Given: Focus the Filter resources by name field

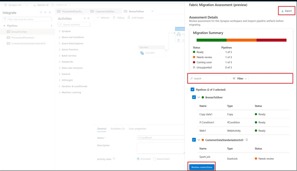Looking at the screenshot, I should coord(27,19).
